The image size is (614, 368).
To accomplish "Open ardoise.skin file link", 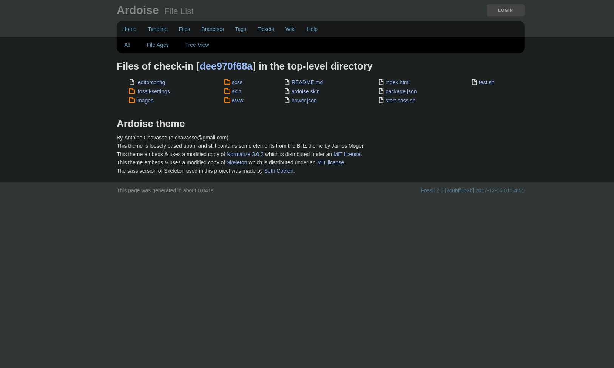I will pyautogui.click(x=305, y=91).
